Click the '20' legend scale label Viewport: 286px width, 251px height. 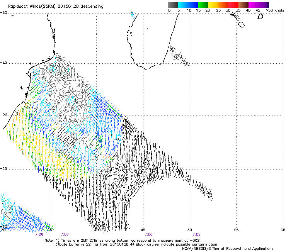pos(208,10)
